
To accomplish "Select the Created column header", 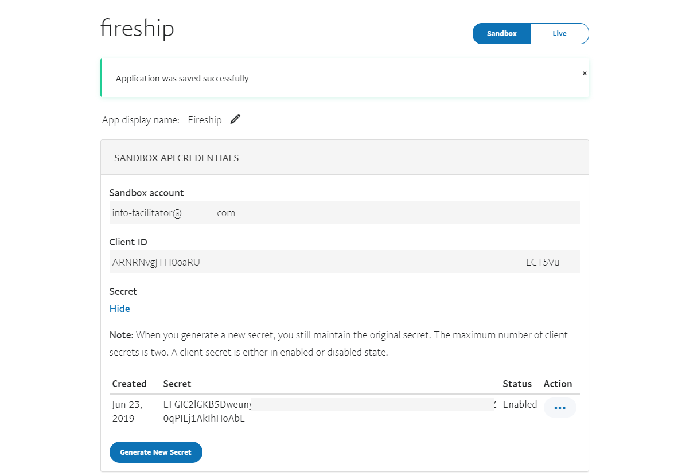I will coord(130,383).
